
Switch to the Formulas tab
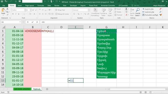pyautogui.click(x=41, y=5)
